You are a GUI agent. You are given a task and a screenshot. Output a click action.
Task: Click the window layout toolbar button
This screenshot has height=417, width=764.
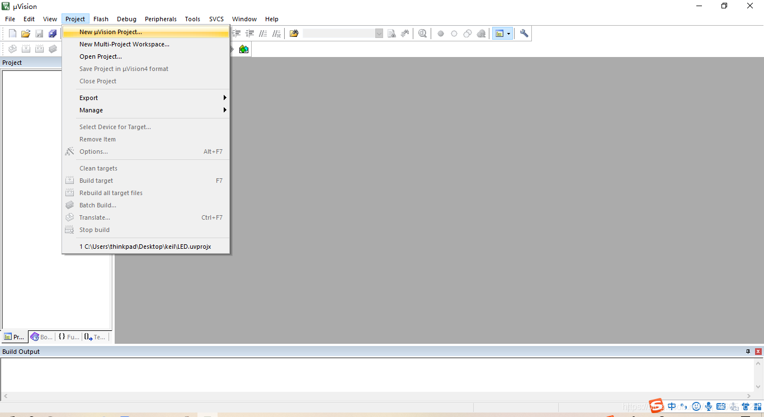[x=499, y=34]
